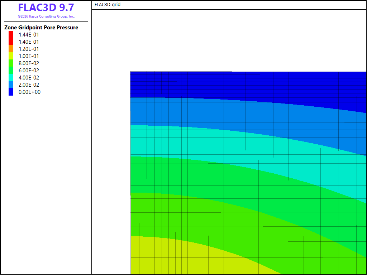Select the yellow 1.00E-01 legend color box
The image size is (367, 275).
pyautogui.click(x=11, y=56)
